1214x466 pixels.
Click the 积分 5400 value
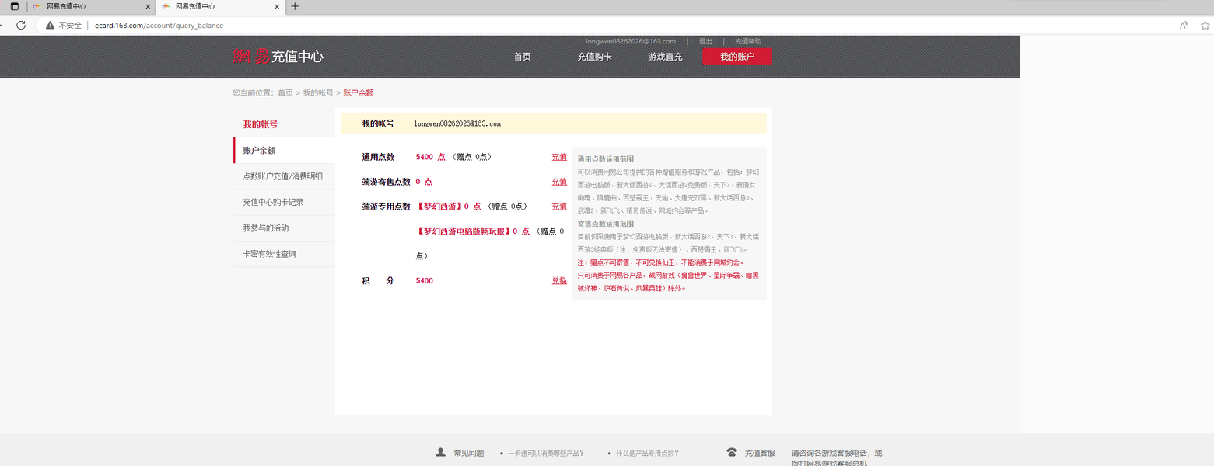click(x=425, y=280)
